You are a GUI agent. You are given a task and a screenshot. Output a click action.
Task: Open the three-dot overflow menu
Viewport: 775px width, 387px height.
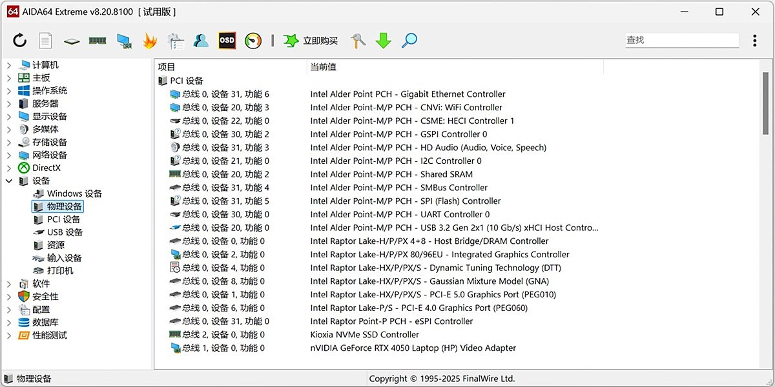click(754, 40)
